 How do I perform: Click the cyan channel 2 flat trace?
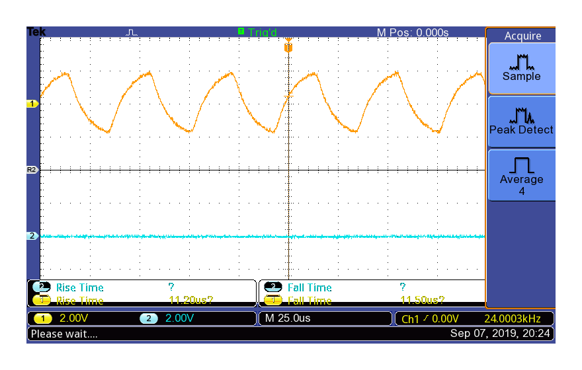click(262, 236)
